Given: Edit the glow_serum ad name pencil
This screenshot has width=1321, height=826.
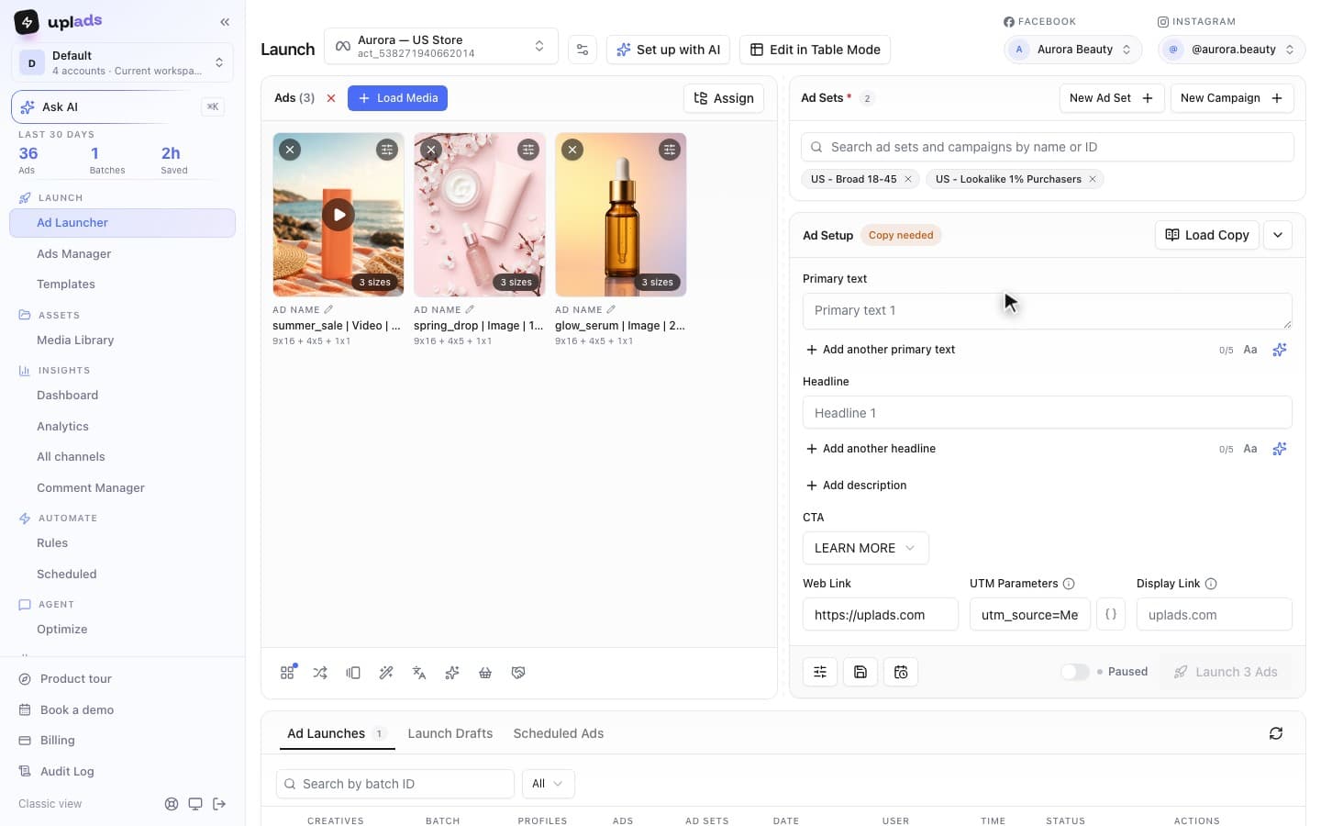Looking at the screenshot, I should tap(611, 309).
